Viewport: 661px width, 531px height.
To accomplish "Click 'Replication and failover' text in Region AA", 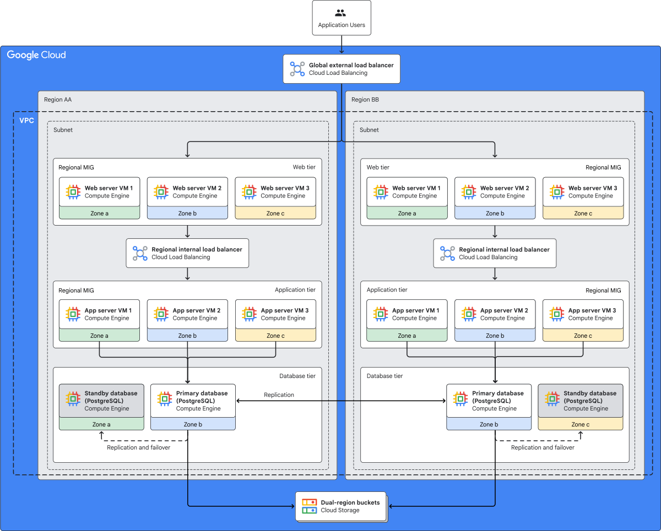I will coord(139,448).
